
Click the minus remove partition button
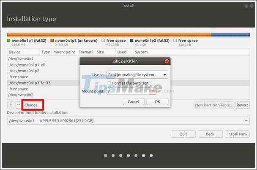click(19, 105)
